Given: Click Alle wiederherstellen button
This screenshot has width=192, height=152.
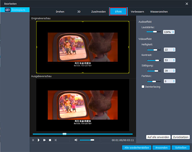Looking at the screenshot, I should [x=137, y=148].
